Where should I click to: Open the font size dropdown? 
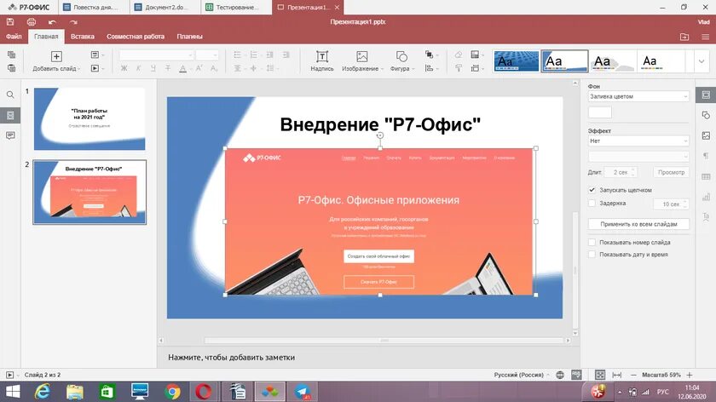pos(207,55)
